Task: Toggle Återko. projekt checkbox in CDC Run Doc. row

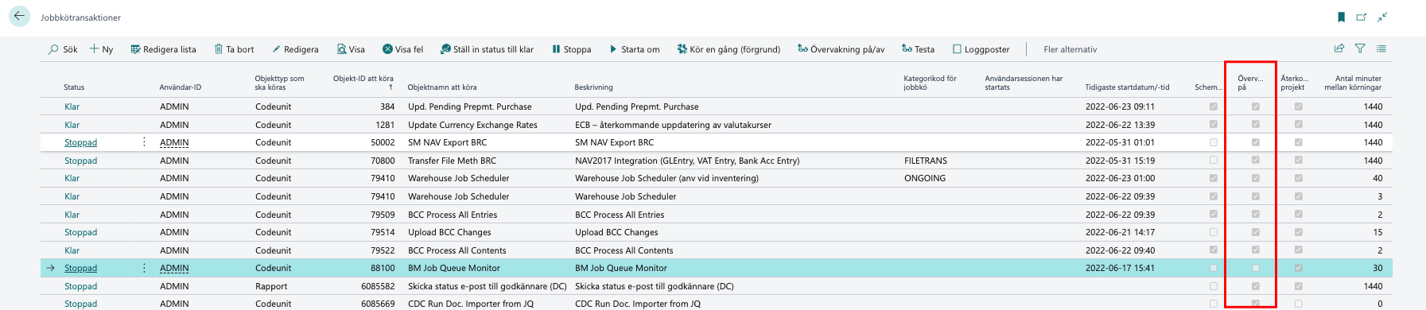Action: (x=1298, y=304)
